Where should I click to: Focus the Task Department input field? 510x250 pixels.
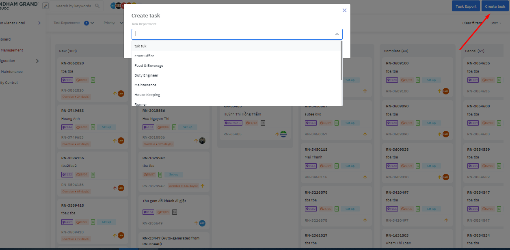coord(237,34)
